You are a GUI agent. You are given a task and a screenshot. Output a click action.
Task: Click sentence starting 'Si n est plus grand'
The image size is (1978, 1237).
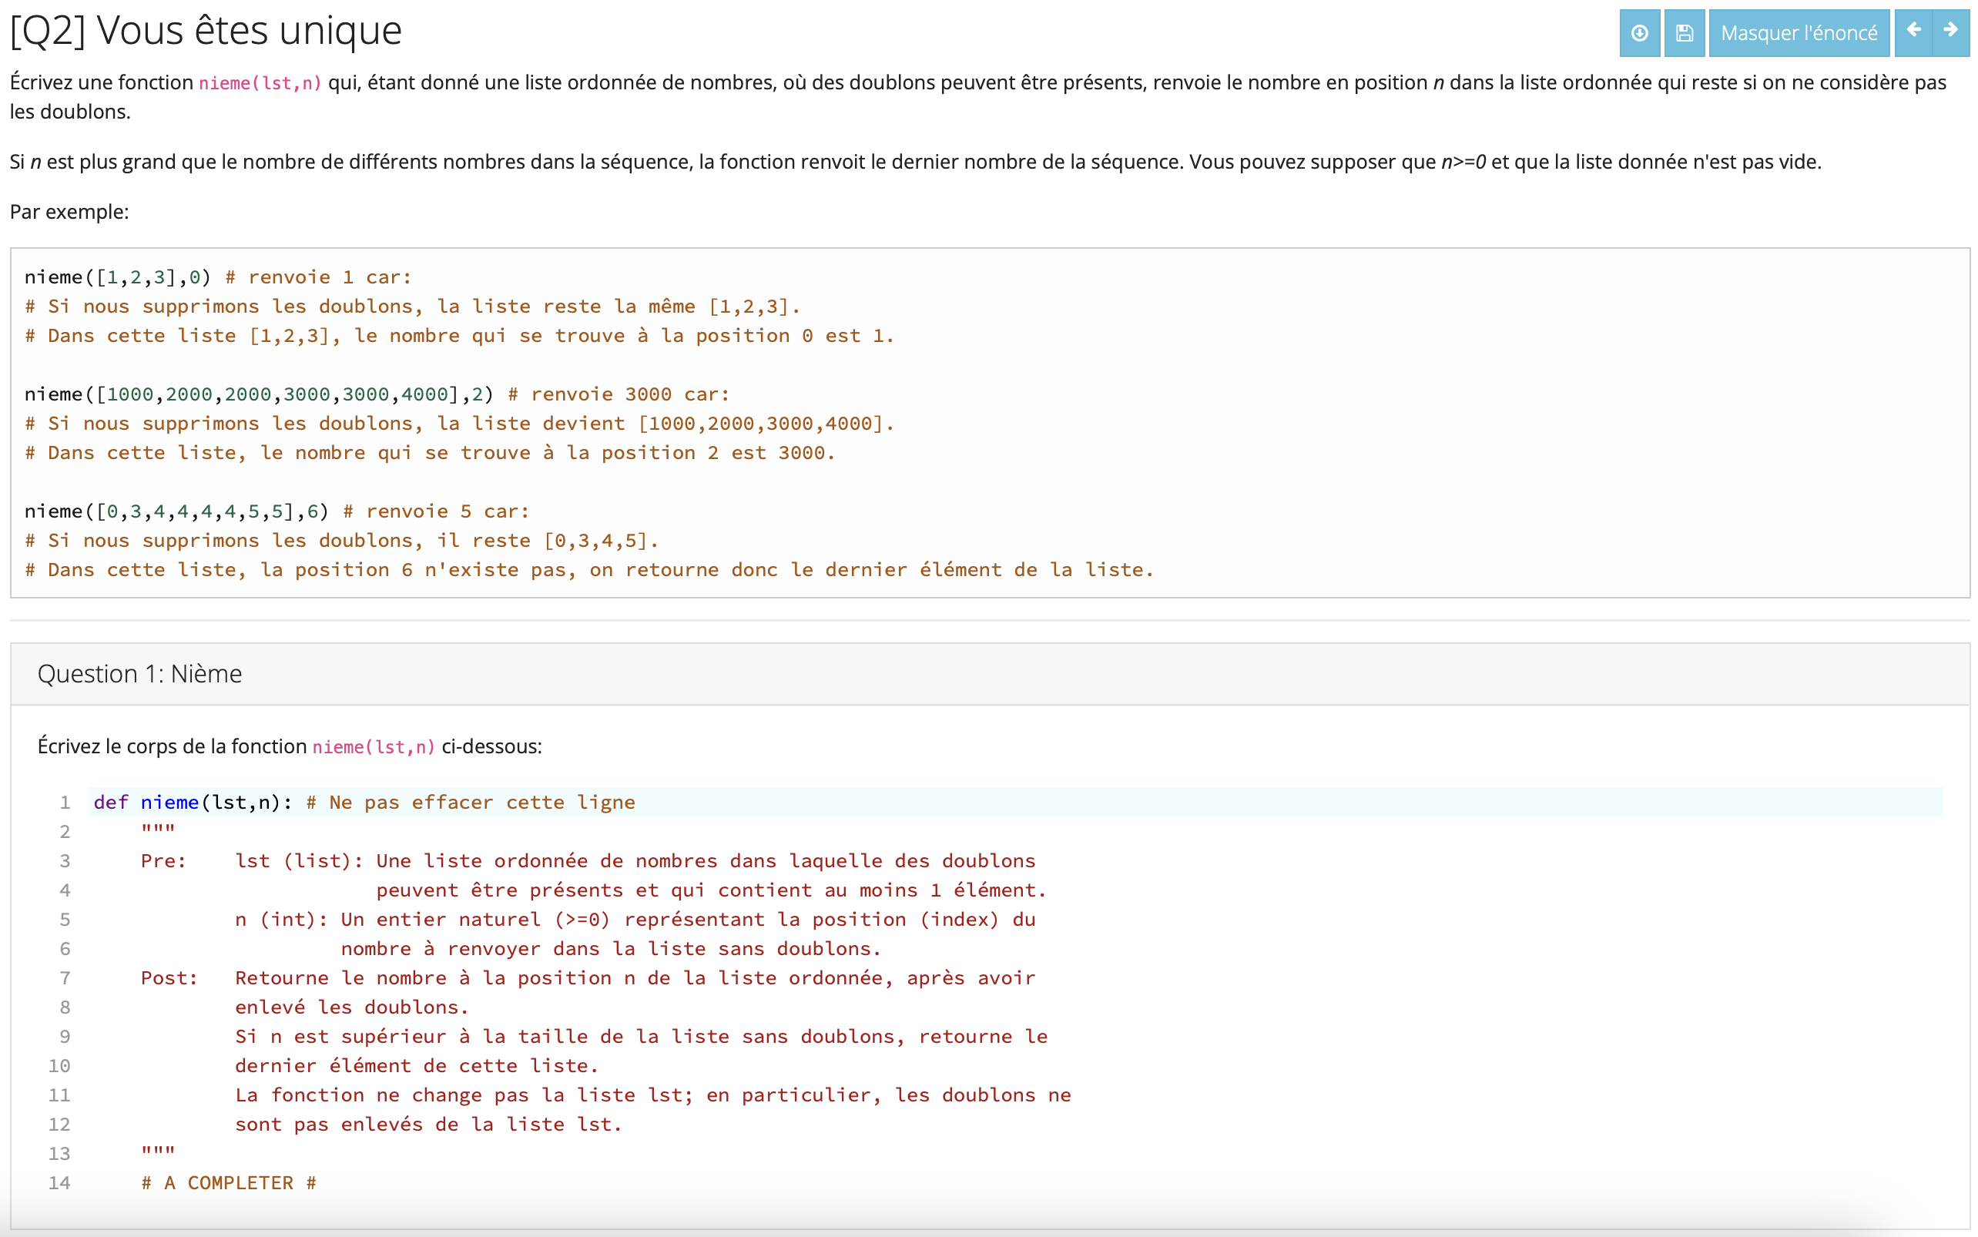point(915,162)
